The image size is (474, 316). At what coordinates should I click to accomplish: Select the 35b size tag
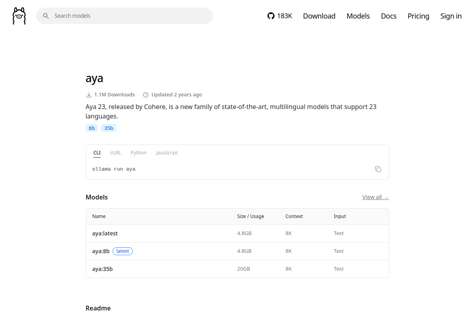[x=109, y=128]
